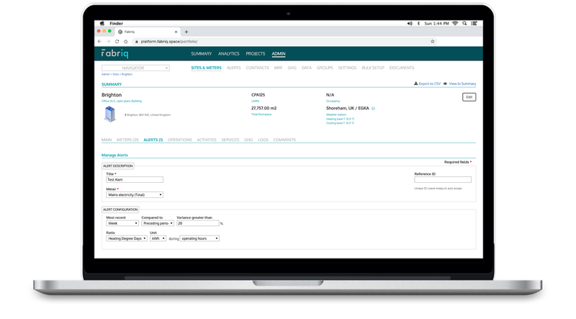
Task: Open the SERVICES tab
Action: coord(230,140)
